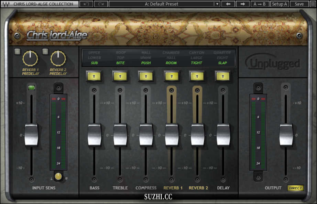Click the redo arrow in top toolbar
This screenshot has width=317, height=204.
(x=101, y=4)
